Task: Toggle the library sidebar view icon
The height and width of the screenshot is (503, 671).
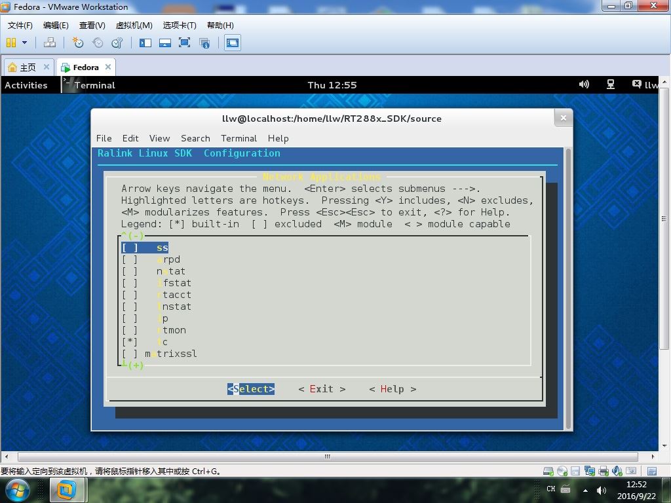Action: click(145, 43)
